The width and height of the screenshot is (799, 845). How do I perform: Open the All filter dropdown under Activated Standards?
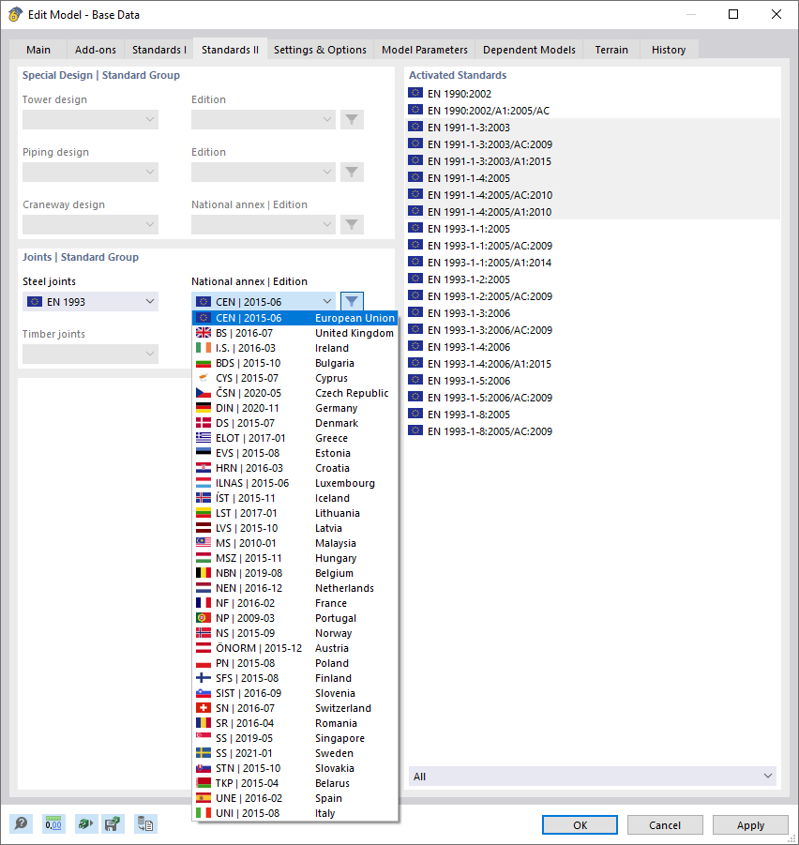592,776
